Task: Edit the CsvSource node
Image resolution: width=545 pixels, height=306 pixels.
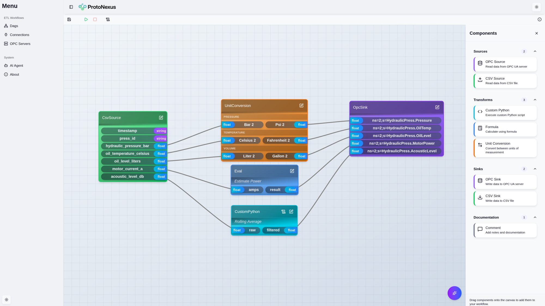Action: (161, 117)
